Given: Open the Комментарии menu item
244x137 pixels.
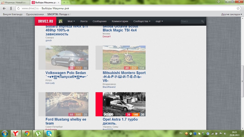Looking at the screenshot, I should click(120, 21).
